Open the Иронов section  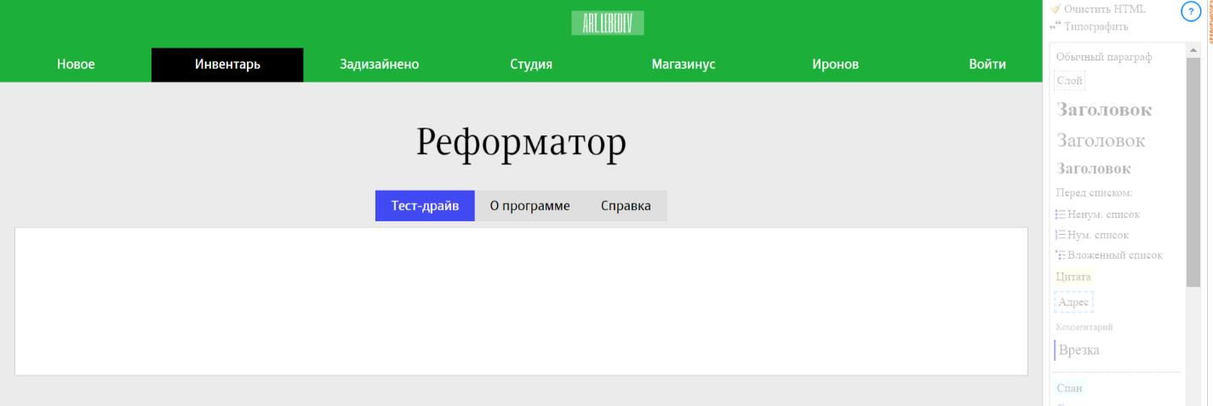coord(835,65)
